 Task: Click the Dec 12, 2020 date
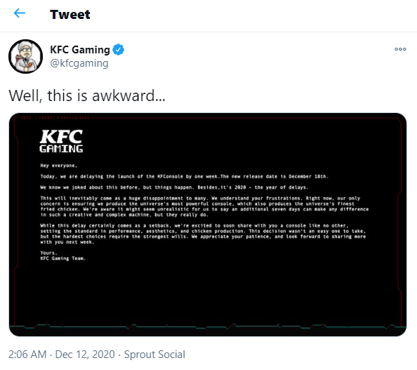pyautogui.click(x=85, y=355)
